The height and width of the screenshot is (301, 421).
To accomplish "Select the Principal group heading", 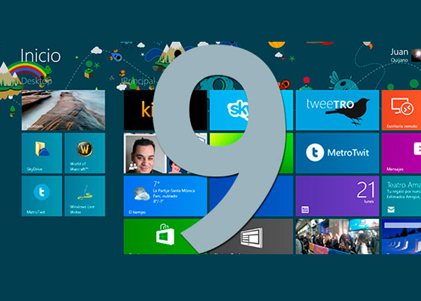I will [x=138, y=81].
